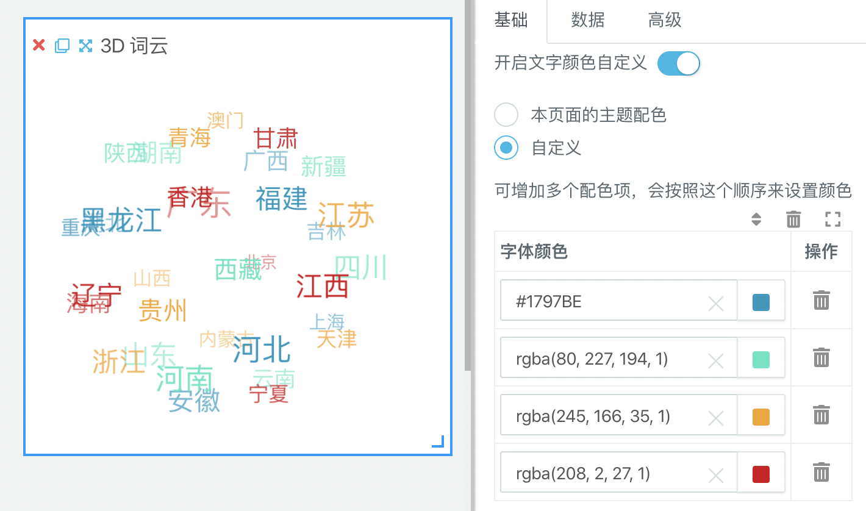Click the word 四川 in the cloud

[x=361, y=267]
